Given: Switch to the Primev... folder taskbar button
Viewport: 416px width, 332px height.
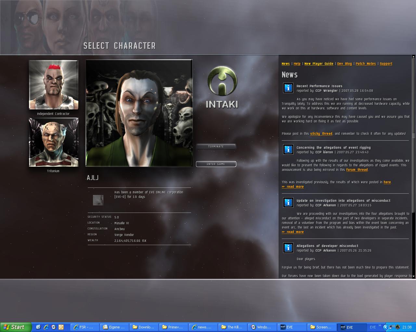Looking at the screenshot, I should [174, 327].
